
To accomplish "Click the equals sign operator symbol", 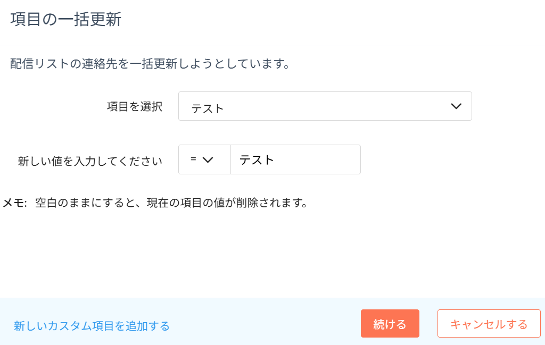I will pos(193,159).
